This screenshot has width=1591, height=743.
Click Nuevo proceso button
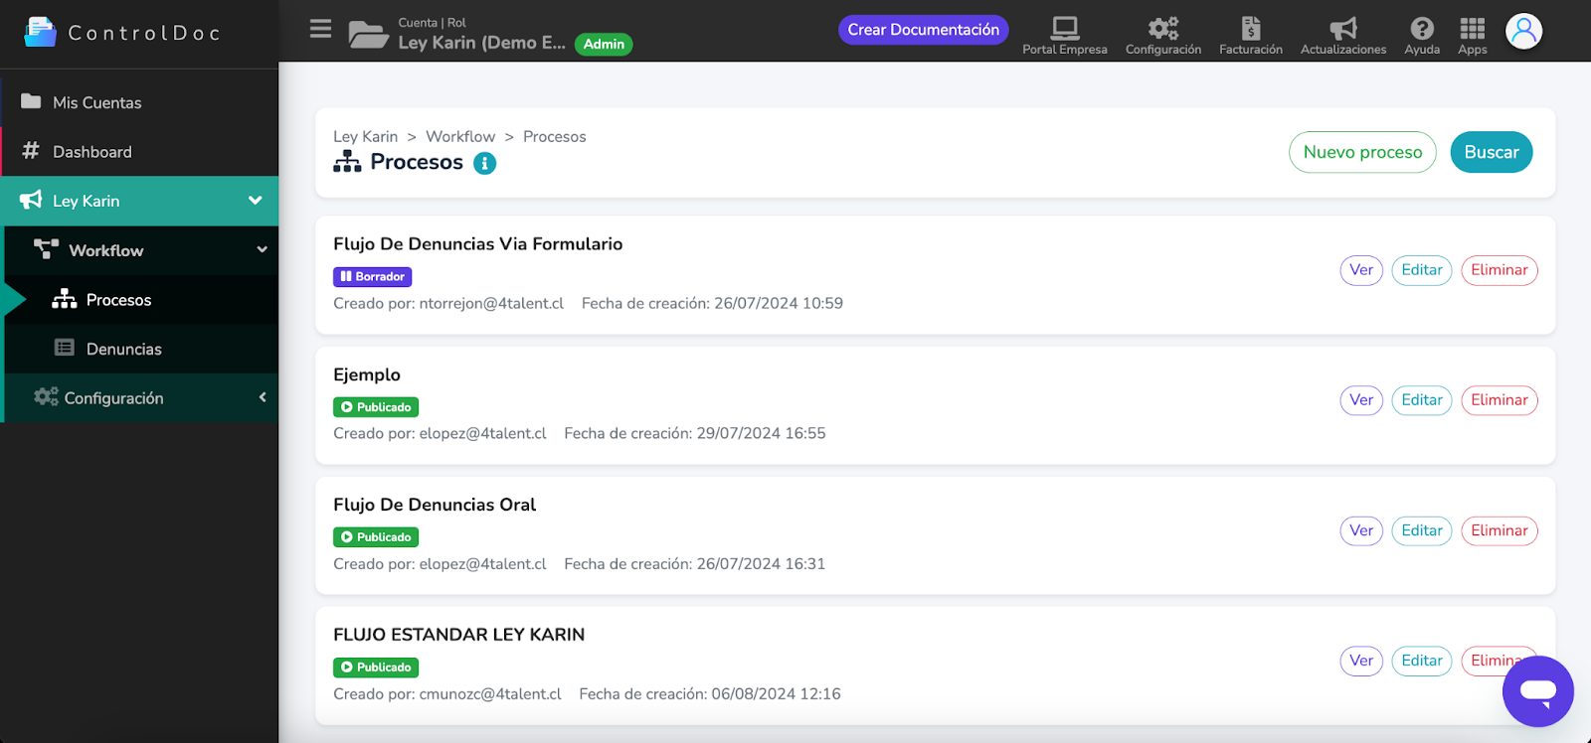click(1362, 152)
